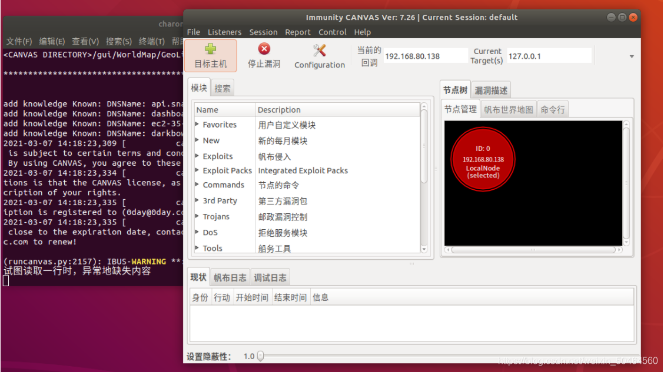Click the 身份 column header
The height and width of the screenshot is (372, 664).
click(x=200, y=297)
